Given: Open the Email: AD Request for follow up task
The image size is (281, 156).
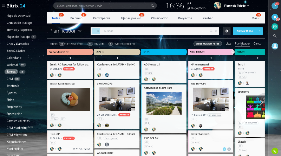Looking at the screenshot, I should coord(69,65).
